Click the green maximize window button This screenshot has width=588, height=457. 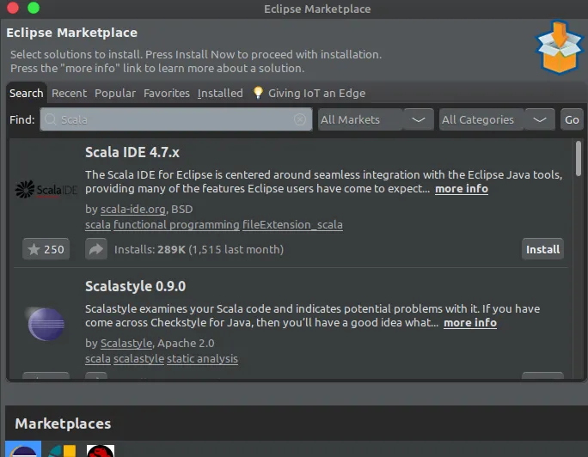[x=34, y=8]
